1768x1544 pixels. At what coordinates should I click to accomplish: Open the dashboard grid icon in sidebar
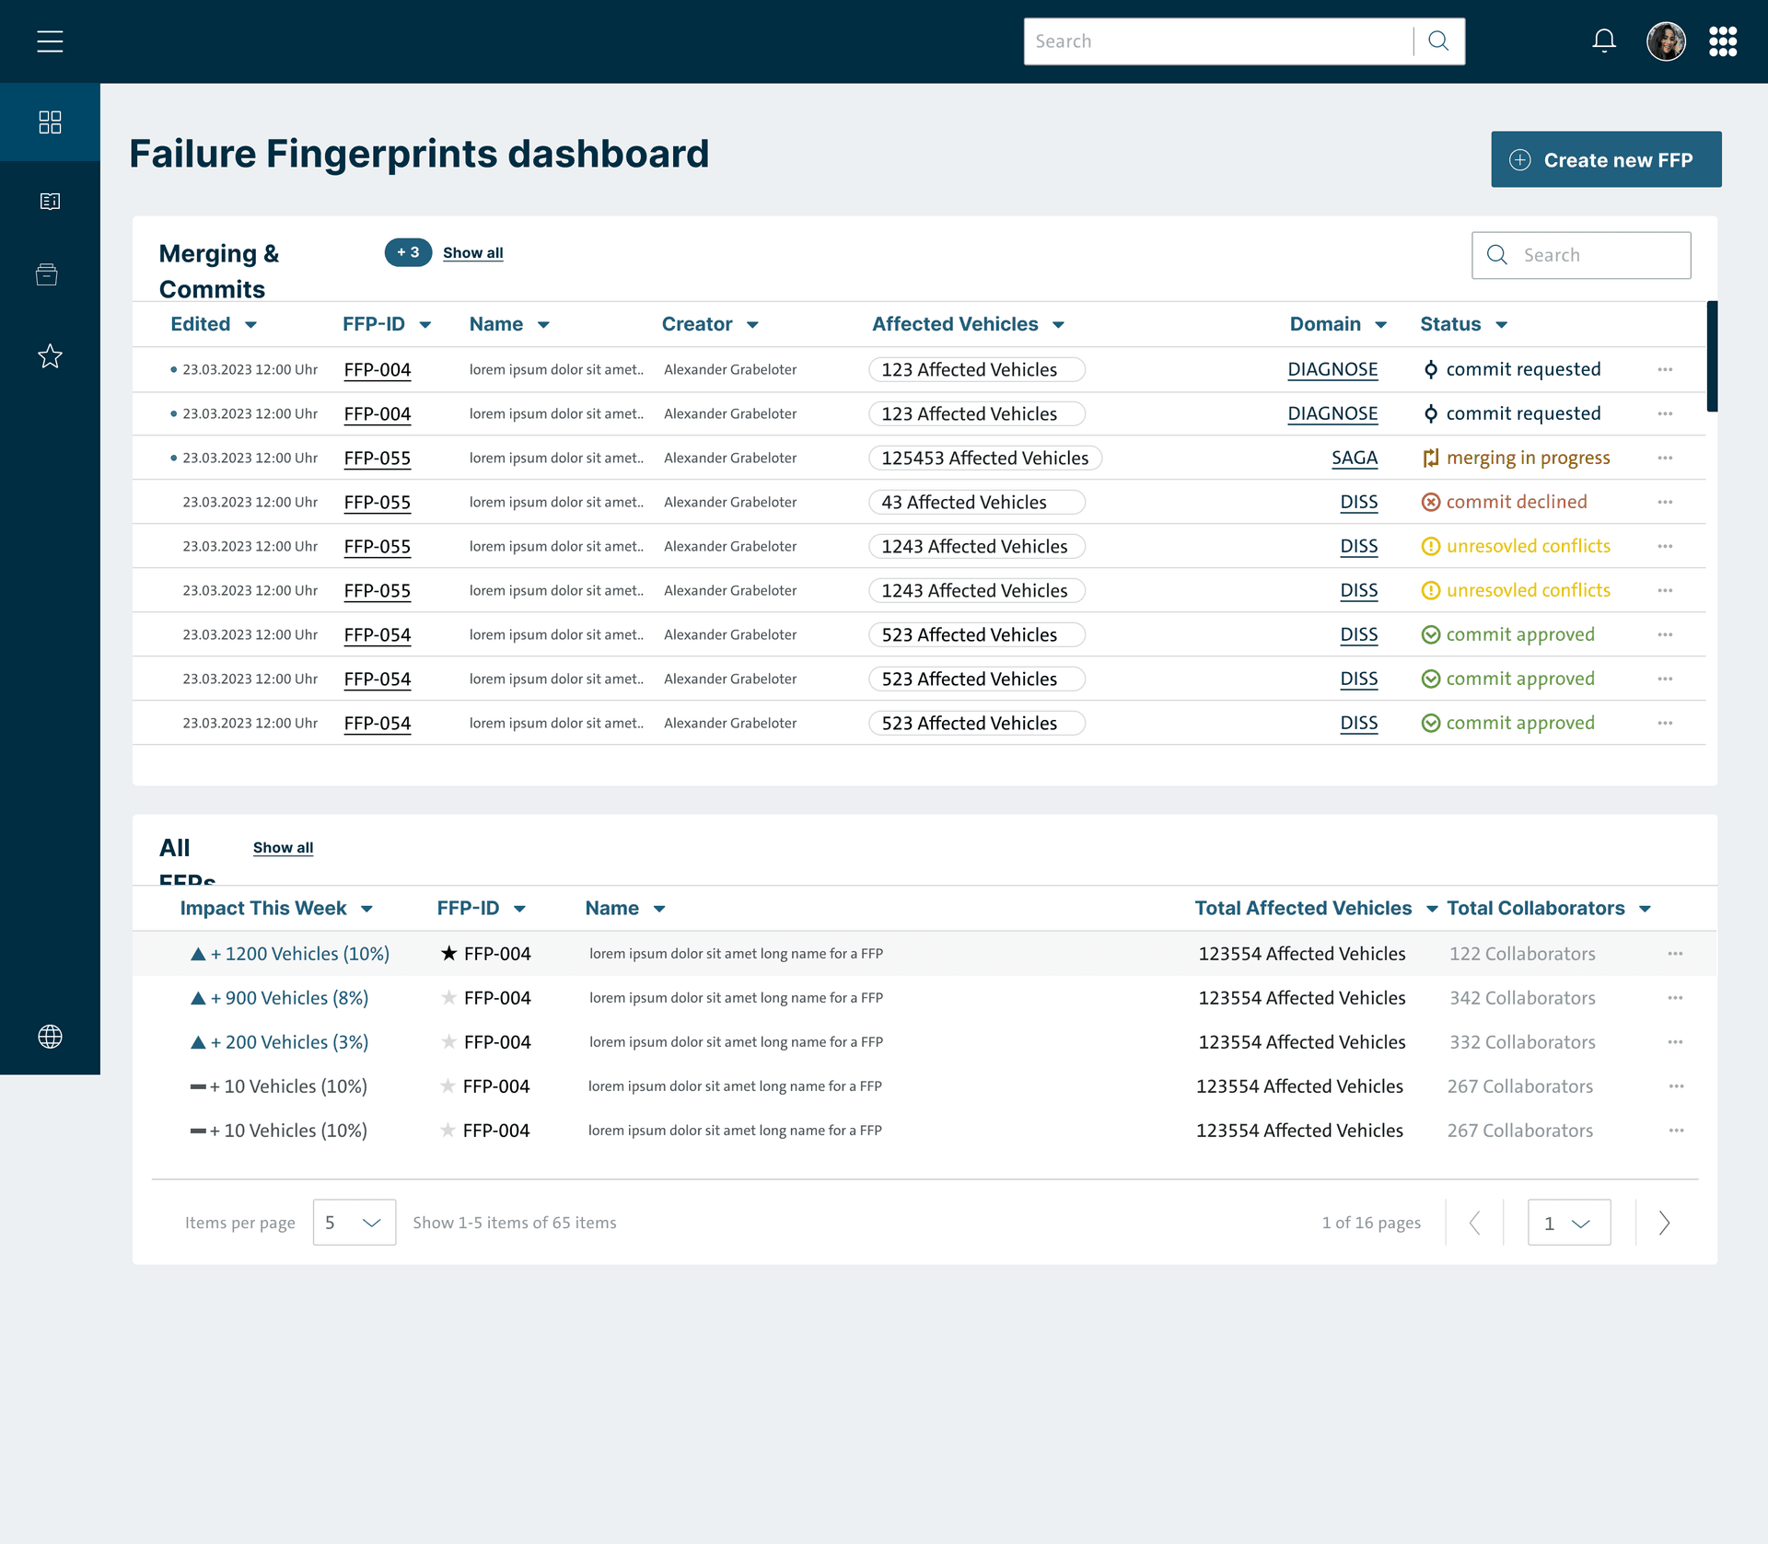pos(50,122)
